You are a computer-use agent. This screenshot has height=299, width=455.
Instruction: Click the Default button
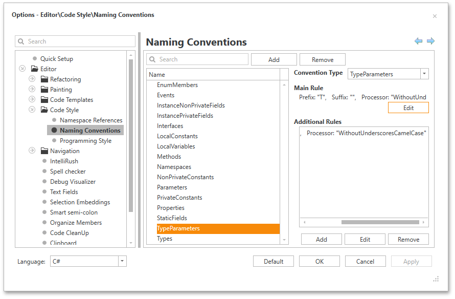click(x=274, y=261)
